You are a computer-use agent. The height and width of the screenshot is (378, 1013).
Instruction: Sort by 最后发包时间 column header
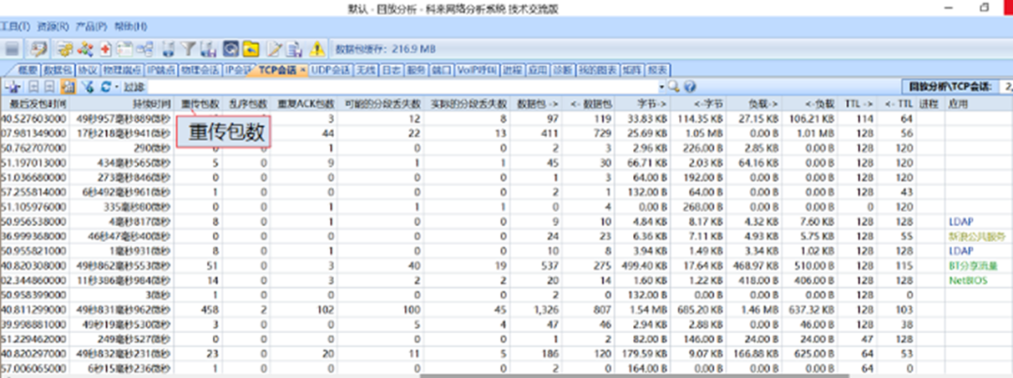35,103
